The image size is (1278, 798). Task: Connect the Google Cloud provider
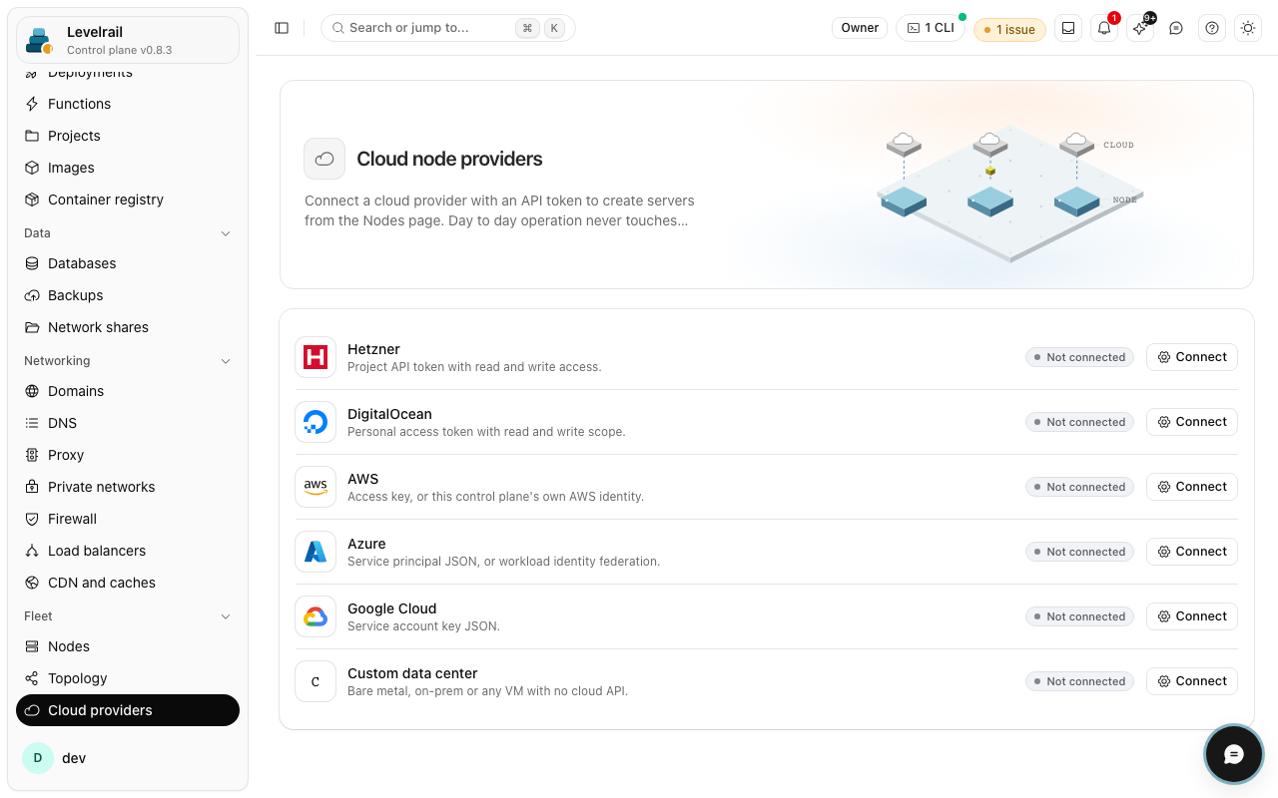(1192, 616)
